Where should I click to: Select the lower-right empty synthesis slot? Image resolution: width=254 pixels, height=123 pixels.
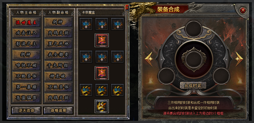(221, 76)
